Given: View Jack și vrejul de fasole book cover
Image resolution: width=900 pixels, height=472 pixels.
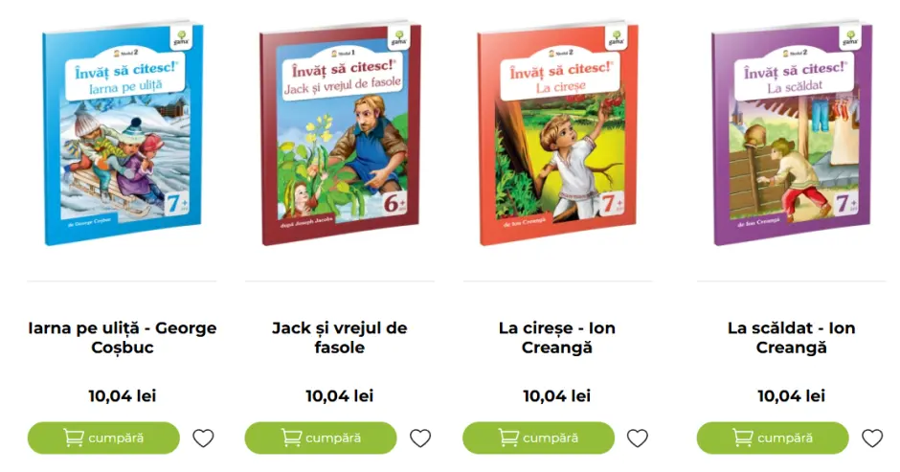Looking at the screenshot, I should coord(340,135).
